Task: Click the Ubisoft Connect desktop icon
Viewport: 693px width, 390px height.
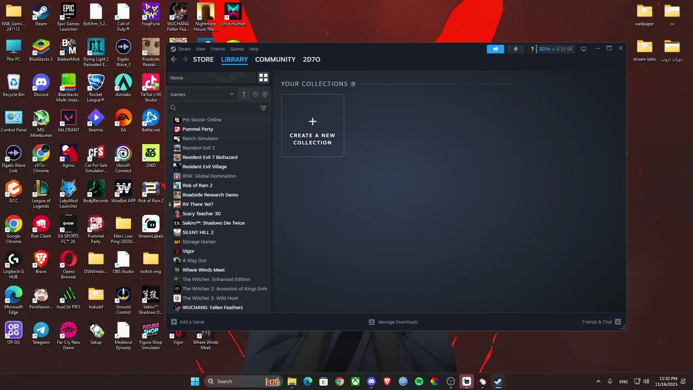Action: pyautogui.click(x=123, y=159)
